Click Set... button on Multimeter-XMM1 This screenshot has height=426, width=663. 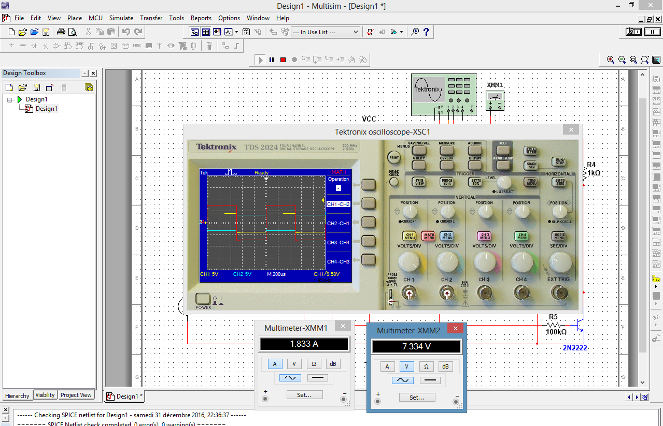[x=304, y=395]
